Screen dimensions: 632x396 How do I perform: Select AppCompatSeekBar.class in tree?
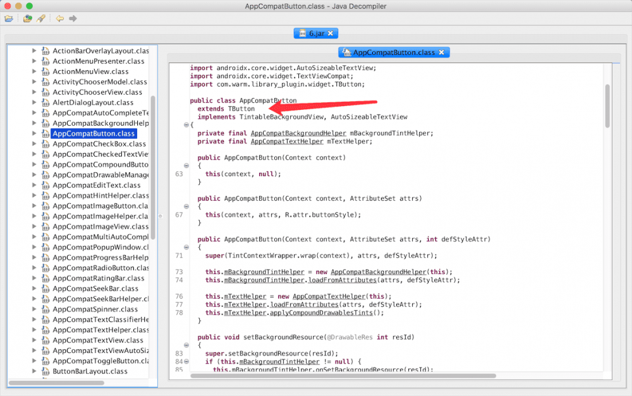click(x=95, y=289)
